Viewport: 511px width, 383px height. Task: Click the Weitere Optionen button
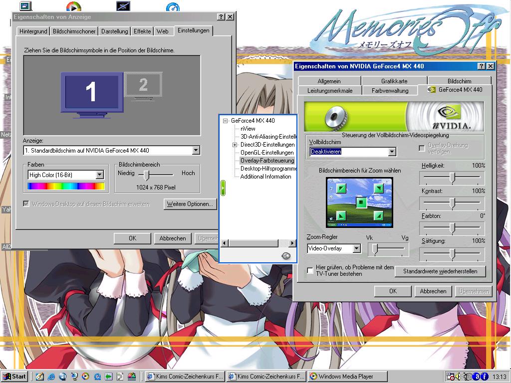pos(190,204)
